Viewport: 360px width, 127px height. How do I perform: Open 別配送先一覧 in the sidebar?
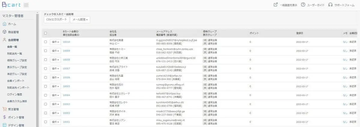click(14, 54)
